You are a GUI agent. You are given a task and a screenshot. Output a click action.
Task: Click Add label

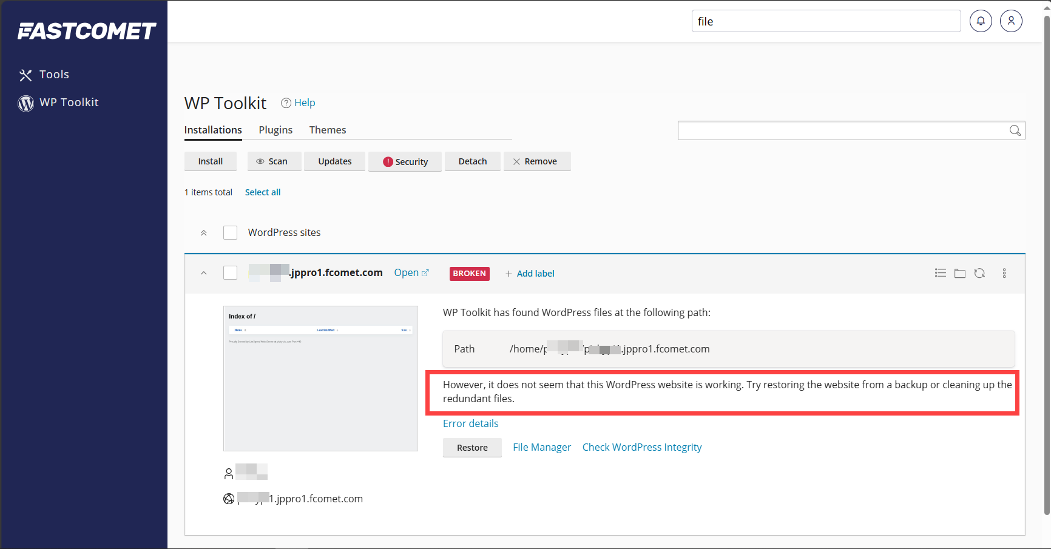pos(530,274)
